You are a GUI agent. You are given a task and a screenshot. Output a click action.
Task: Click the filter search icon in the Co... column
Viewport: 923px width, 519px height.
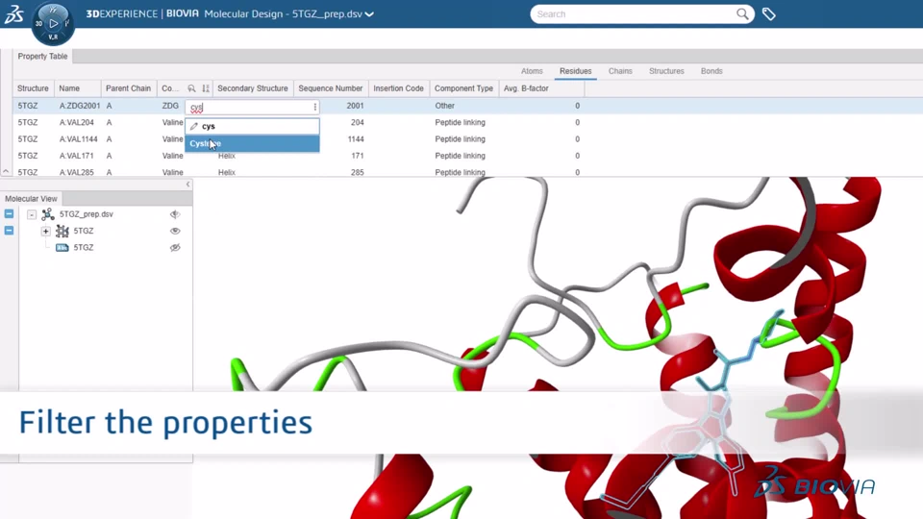tap(191, 88)
